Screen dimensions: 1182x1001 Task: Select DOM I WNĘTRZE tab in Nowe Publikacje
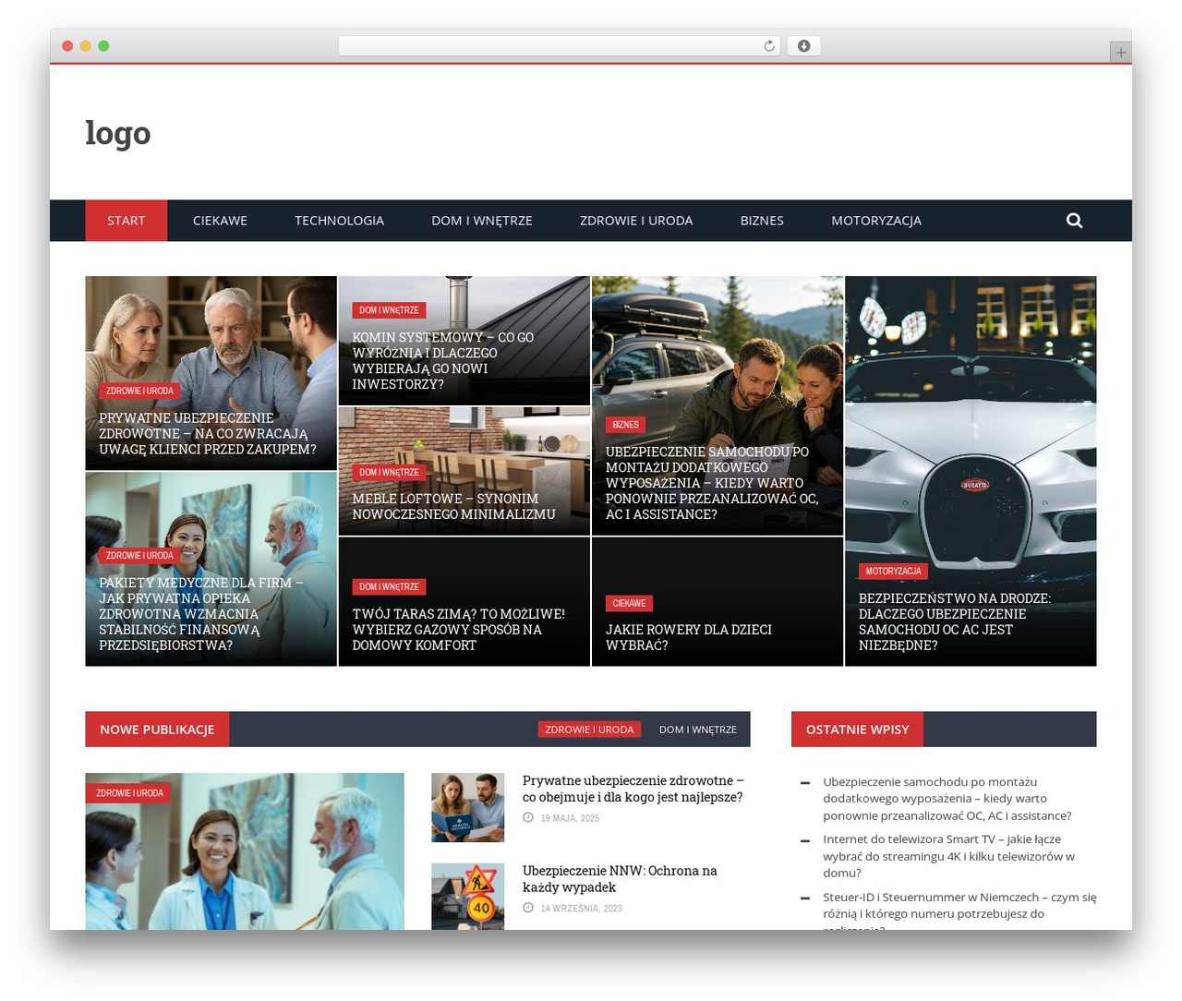[x=698, y=730]
